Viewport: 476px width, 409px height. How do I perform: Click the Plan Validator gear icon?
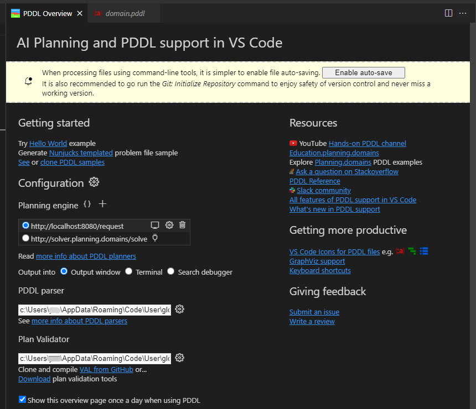[x=179, y=358]
